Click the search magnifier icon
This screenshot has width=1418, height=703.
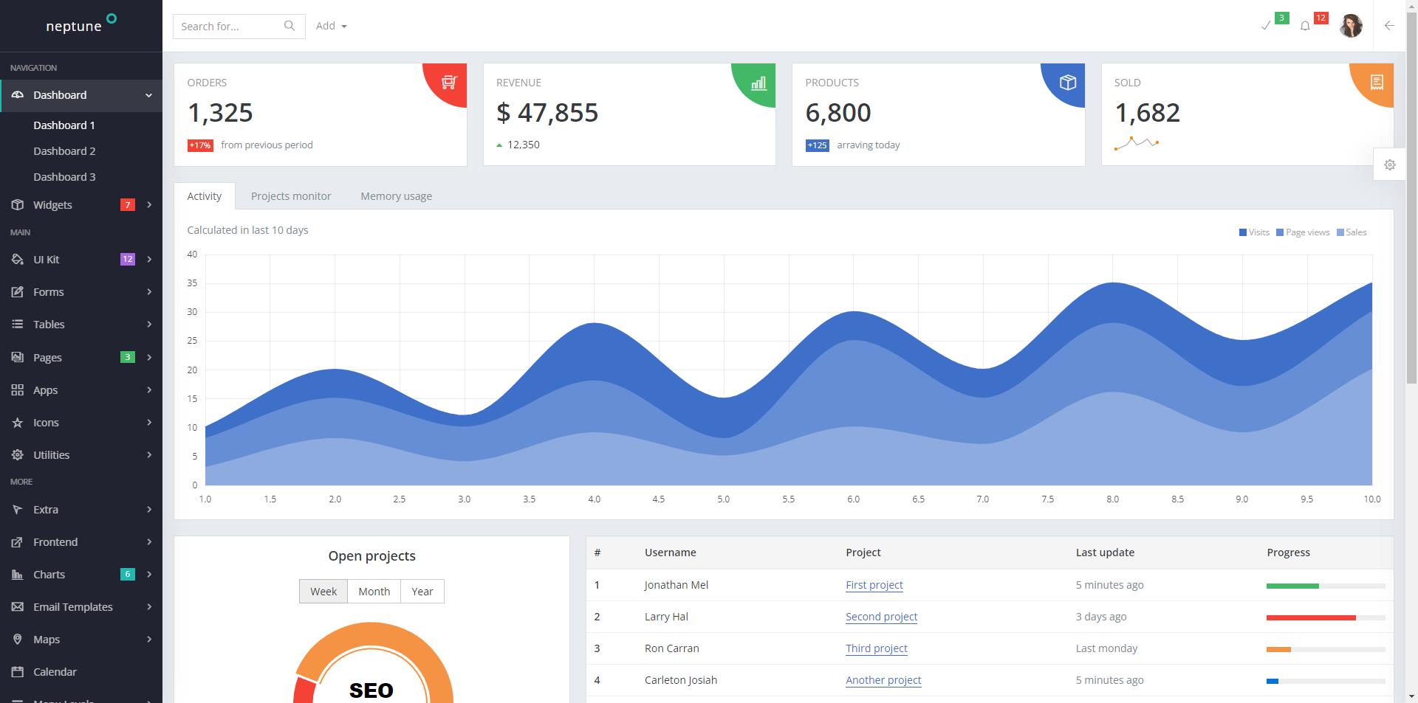point(290,26)
